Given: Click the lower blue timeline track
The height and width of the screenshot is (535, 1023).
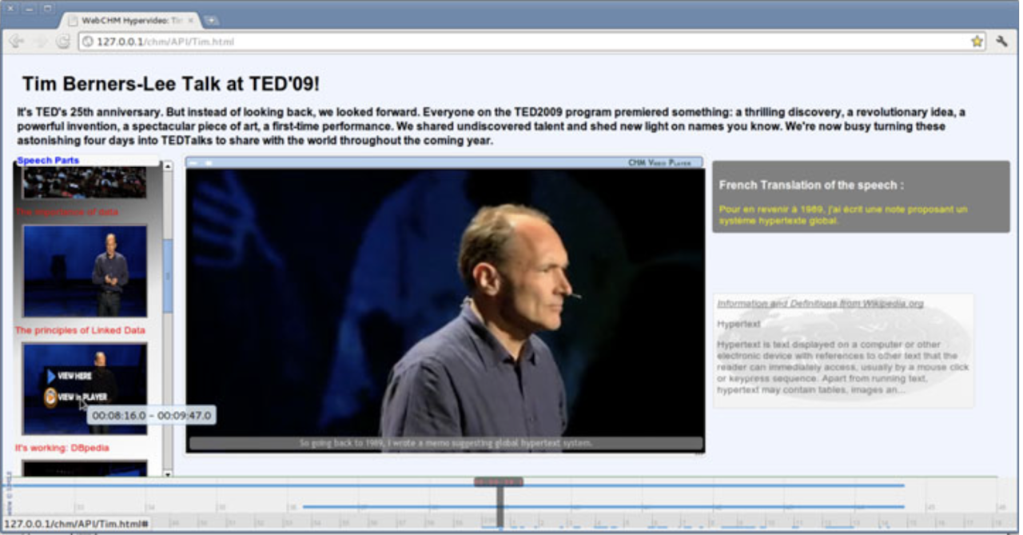Looking at the screenshot, I should coord(603,506).
